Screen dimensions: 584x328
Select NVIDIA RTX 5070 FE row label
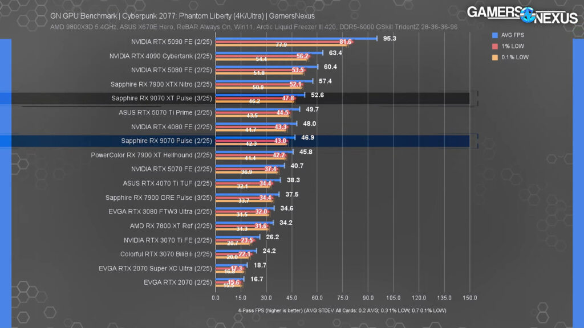coord(171,169)
